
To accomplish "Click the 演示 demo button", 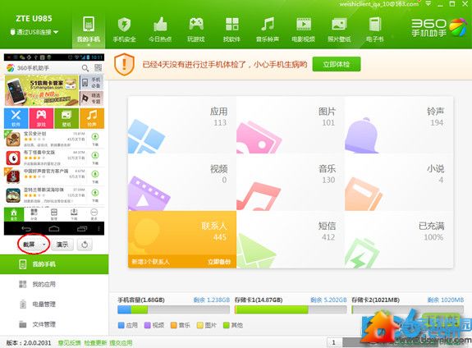I will (x=62, y=245).
